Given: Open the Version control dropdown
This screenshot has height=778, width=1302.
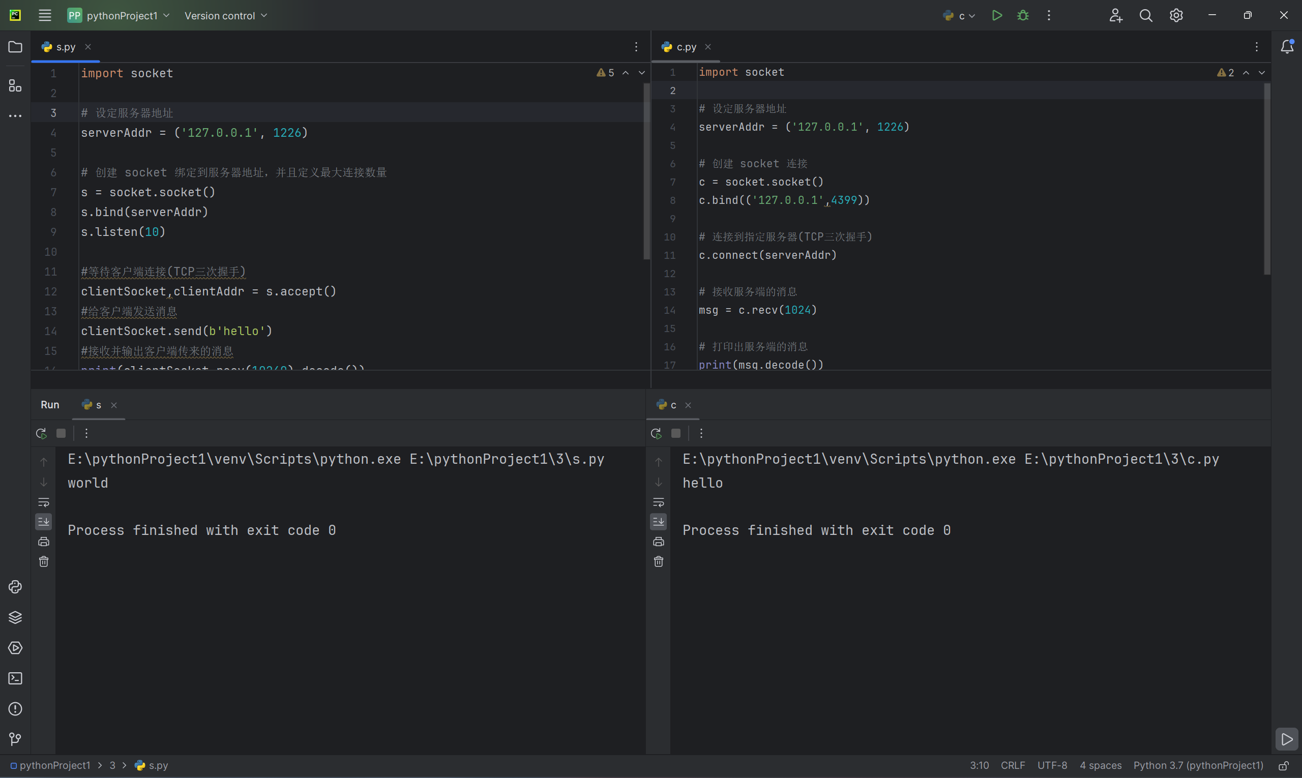Looking at the screenshot, I should (x=226, y=16).
